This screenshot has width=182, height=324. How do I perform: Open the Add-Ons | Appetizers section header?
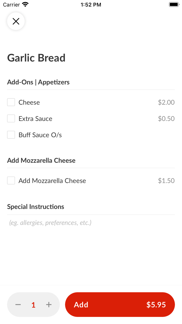(38, 82)
